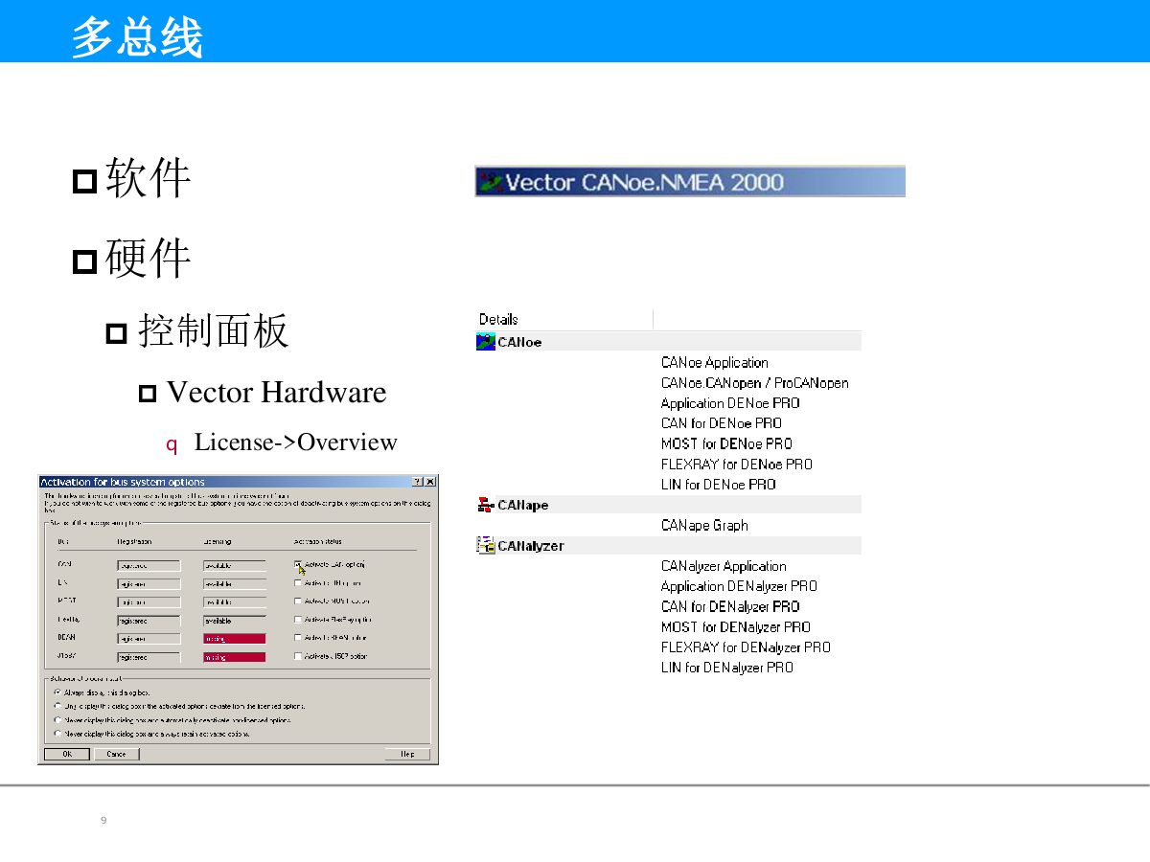Tick the Activate FlexRay option checkbox
1150x862 pixels.
pos(298,620)
